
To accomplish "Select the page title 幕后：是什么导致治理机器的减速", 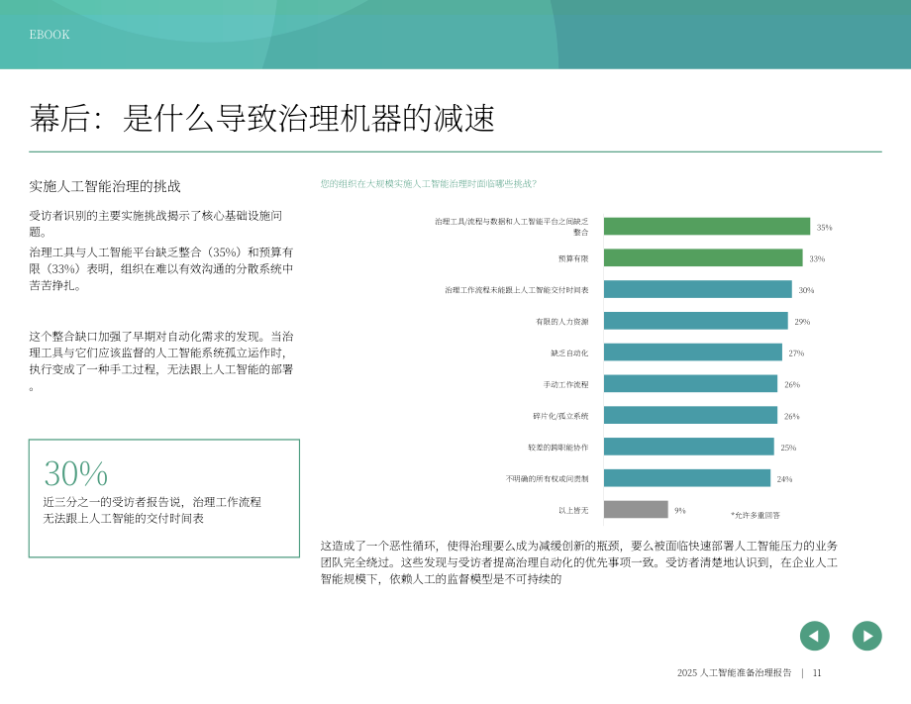I will click(262, 118).
